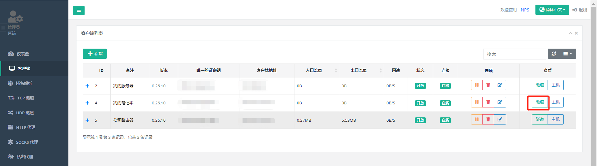Click the refresh icon next to search
Viewport: 597px width, 166px height.
pyautogui.click(x=554, y=54)
